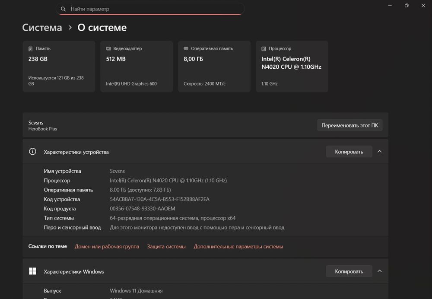The image size is (432, 299).
Task: Click the info icon beside Характеристики устройства
Action: pos(32,152)
